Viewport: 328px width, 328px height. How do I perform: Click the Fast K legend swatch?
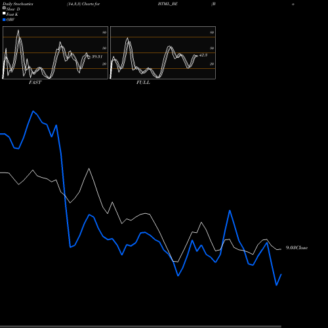4,14
